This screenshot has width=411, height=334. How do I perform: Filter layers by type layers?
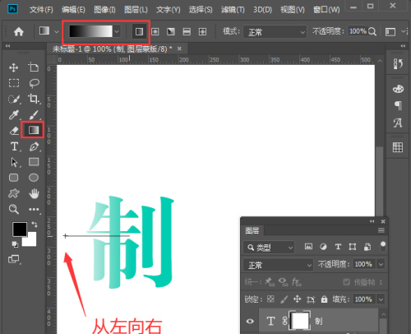point(338,247)
